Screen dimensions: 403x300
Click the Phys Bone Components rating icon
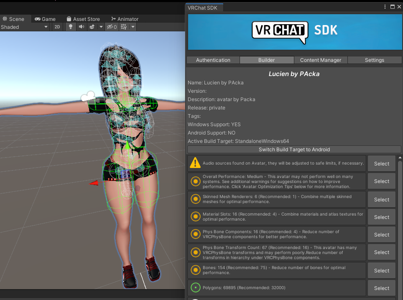(x=196, y=234)
